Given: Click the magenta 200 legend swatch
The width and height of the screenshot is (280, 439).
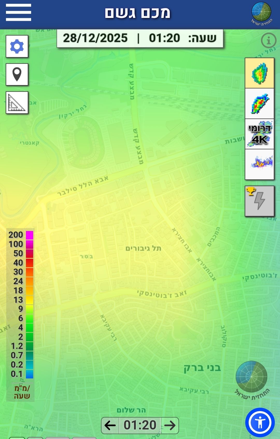Looking at the screenshot, I should coord(30,235).
